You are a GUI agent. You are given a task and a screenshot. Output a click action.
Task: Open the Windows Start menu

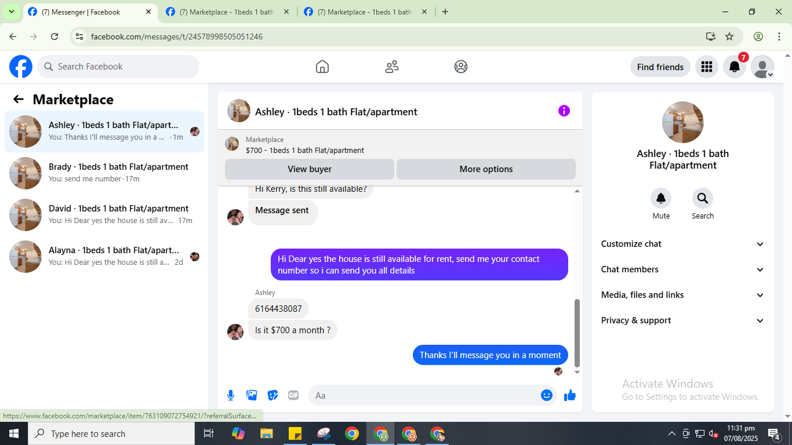(13, 433)
